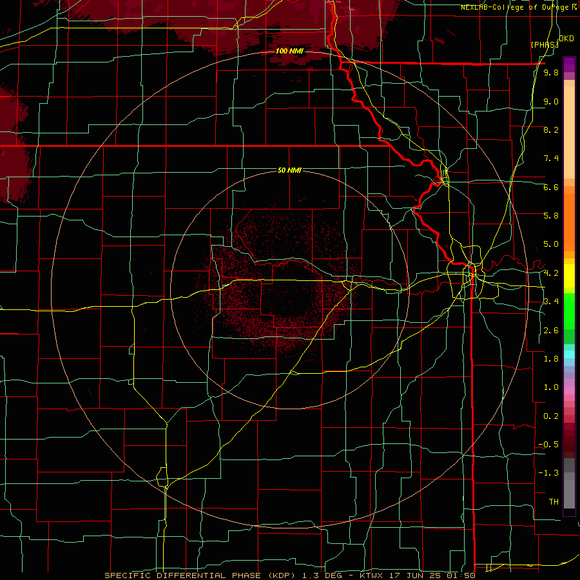The width and height of the screenshot is (580, 580).
Task: Click the 5.8 scale value
Action: tap(551, 216)
